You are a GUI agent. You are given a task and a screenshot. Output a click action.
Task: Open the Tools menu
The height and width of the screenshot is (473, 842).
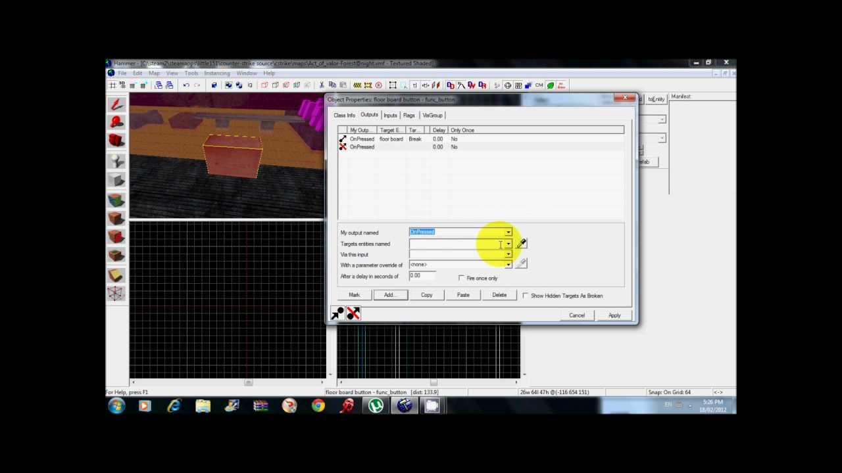pyautogui.click(x=191, y=73)
